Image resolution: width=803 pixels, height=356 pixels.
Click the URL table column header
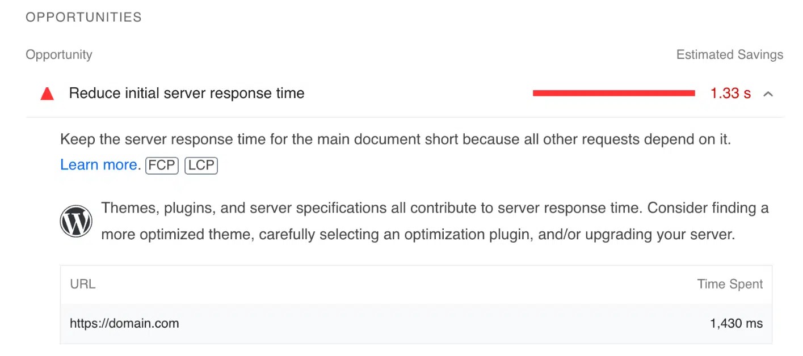pos(82,284)
